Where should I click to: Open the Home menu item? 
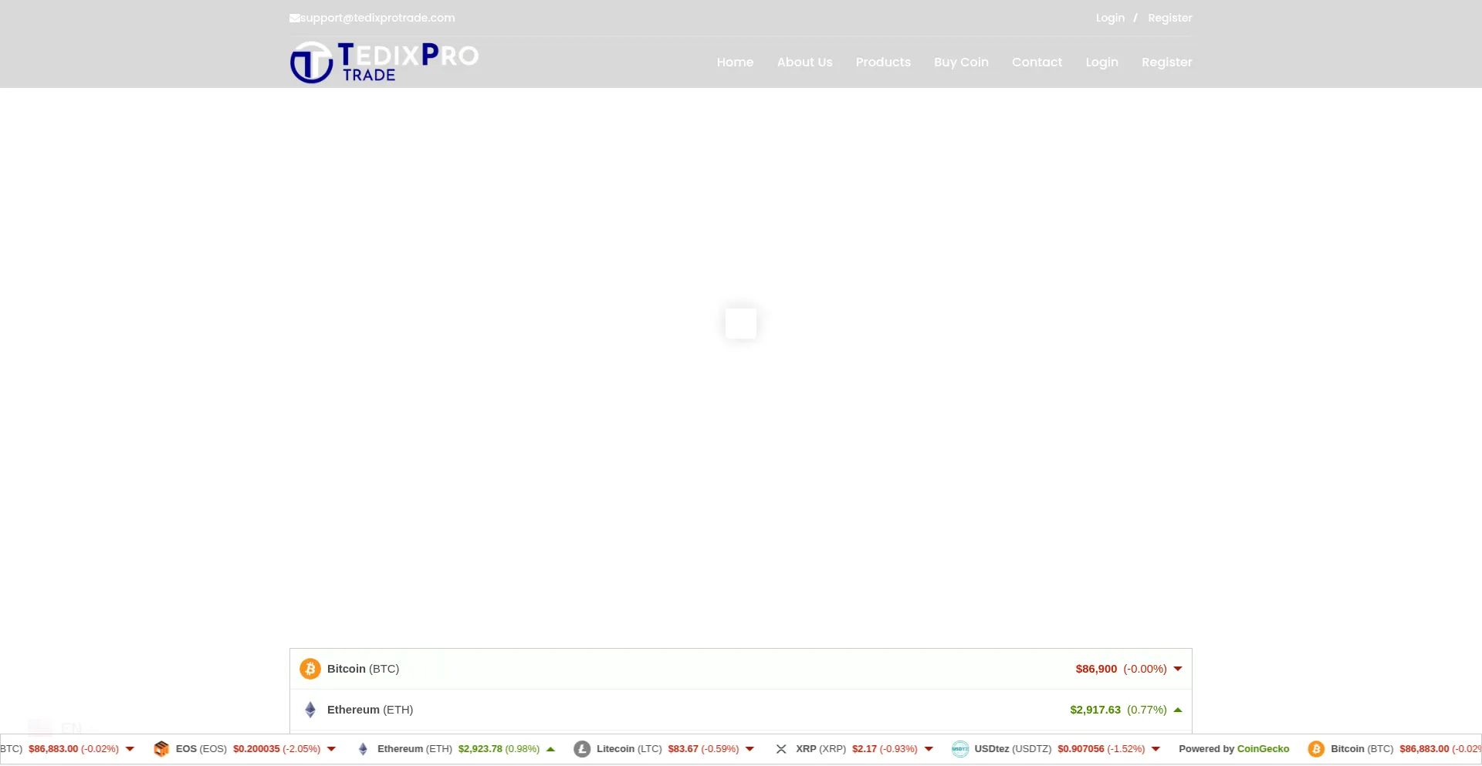[x=735, y=62]
